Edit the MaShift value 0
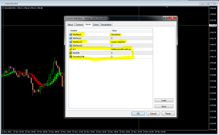Viewport: 219px width, 135px height. pyautogui.click(x=131, y=53)
